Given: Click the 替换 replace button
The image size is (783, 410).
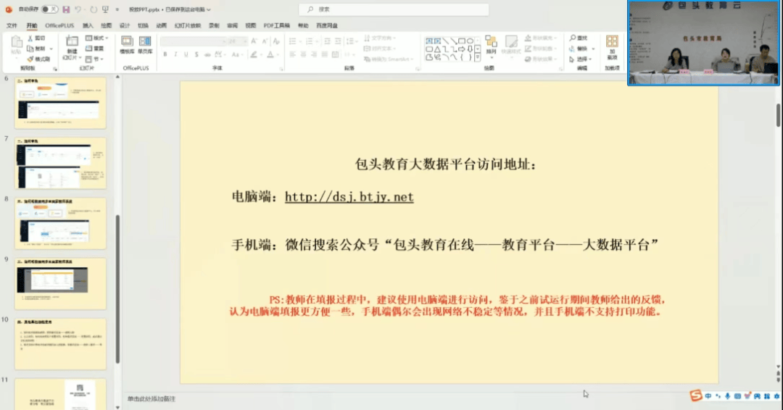Looking at the screenshot, I should pos(579,49).
